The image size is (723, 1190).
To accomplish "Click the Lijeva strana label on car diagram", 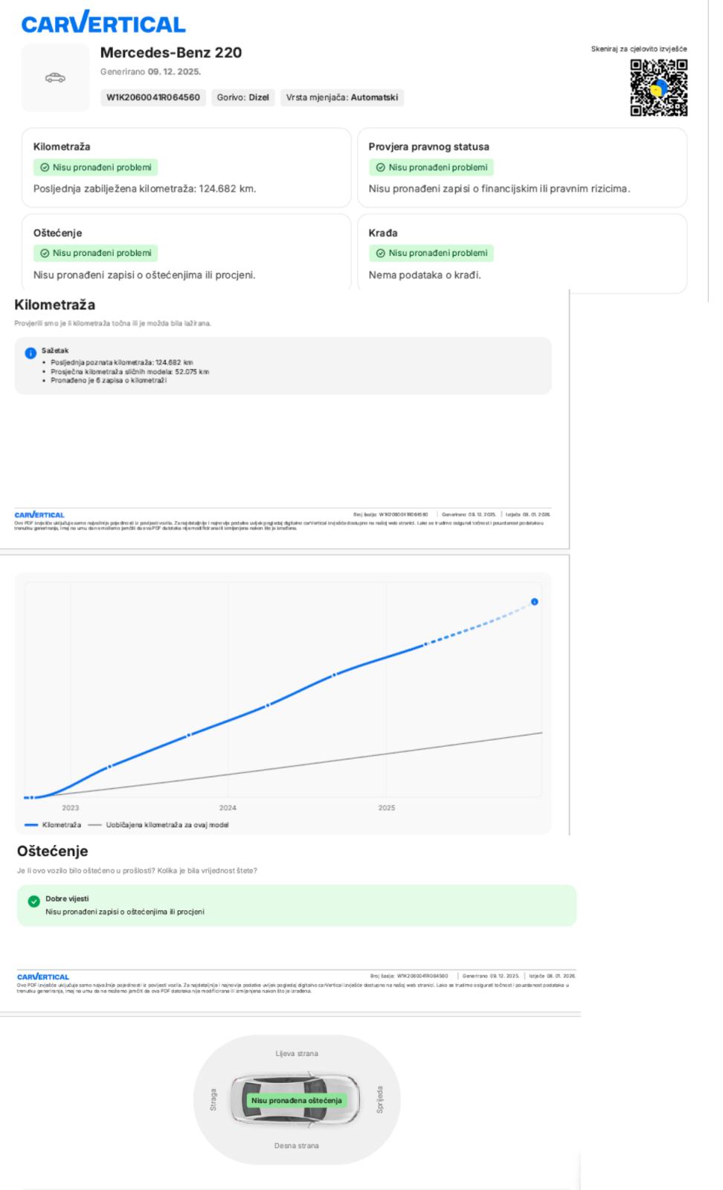I will [297, 1054].
